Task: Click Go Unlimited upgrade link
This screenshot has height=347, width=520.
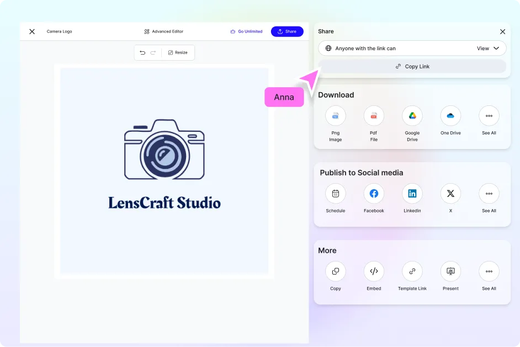Action: point(246,31)
